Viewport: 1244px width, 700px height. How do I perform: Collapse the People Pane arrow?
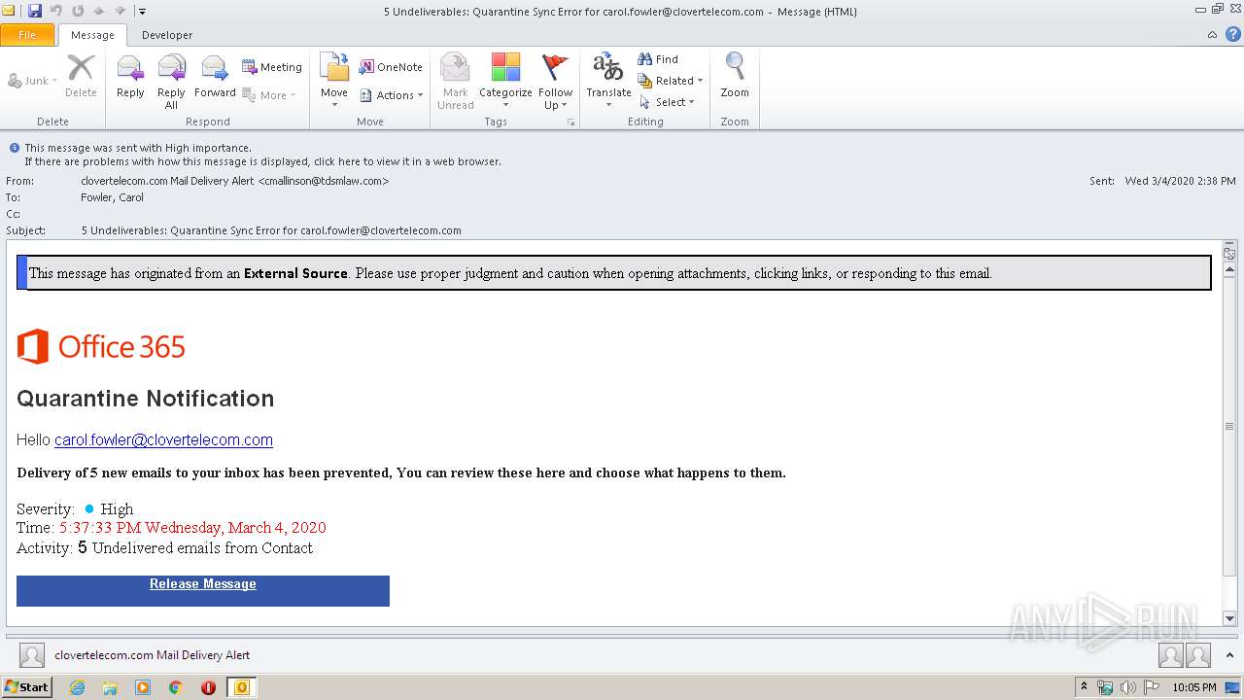point(1230,655)
